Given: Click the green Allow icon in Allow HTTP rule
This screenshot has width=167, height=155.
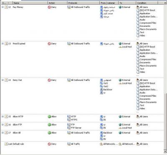Looking at the screenshot, I should tap(49, 116).
